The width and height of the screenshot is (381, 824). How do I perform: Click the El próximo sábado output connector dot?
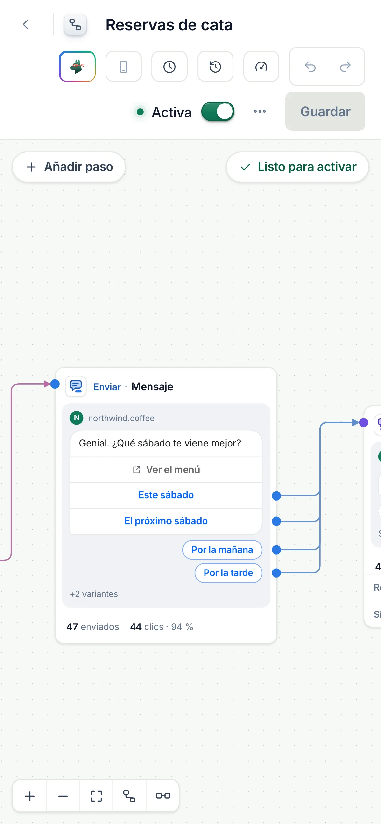[276, 521]
